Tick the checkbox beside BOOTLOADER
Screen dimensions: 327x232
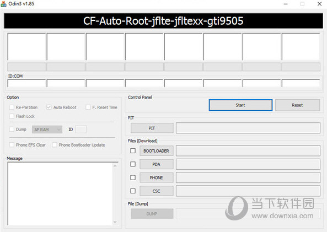pyautogui.click(x=133, y=150)
